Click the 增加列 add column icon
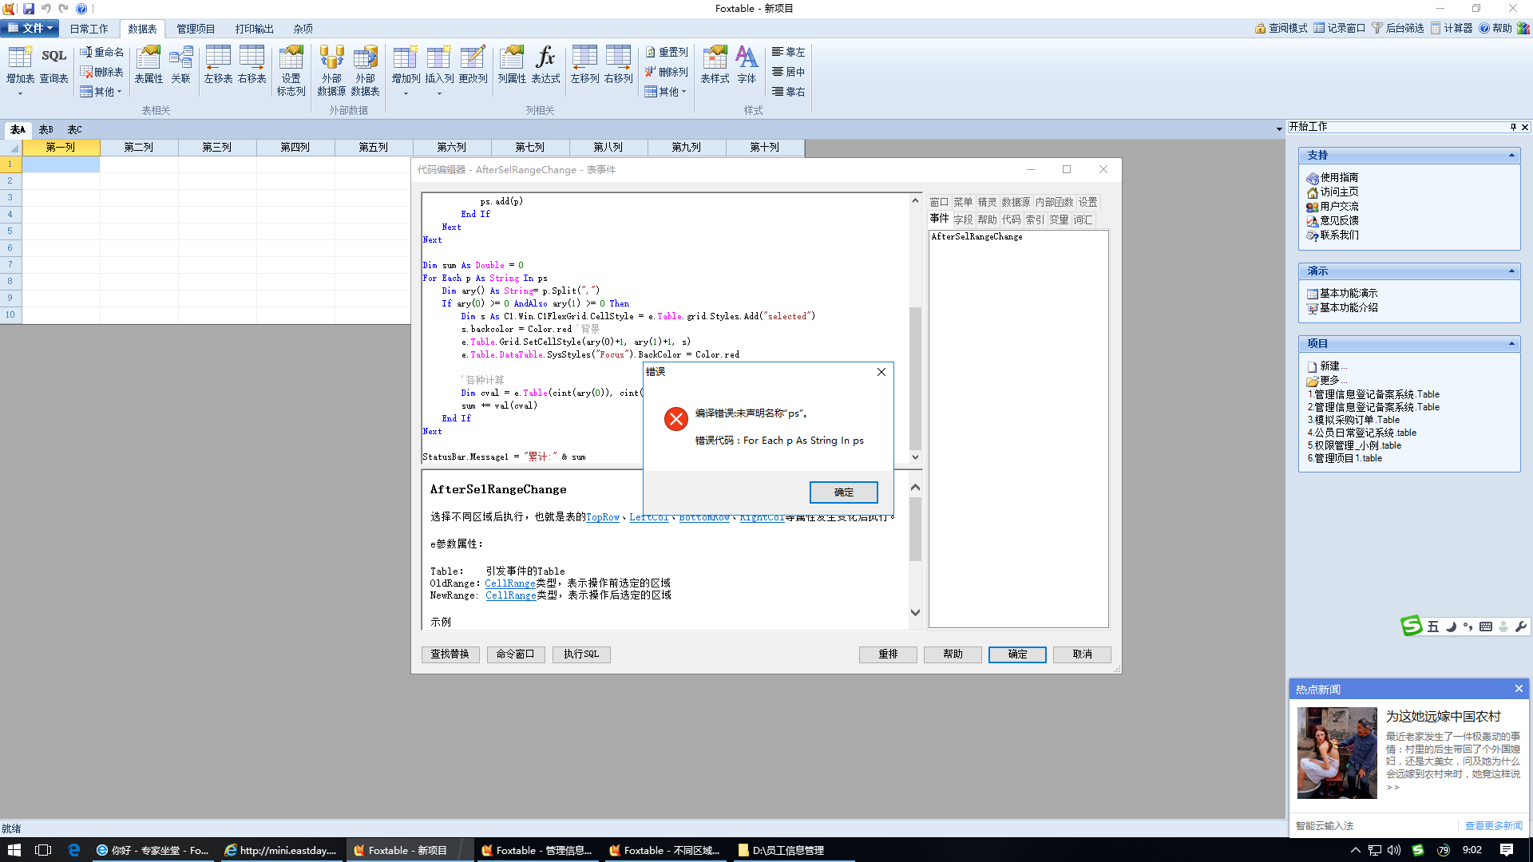The height and width of the screenshot is (862, 1533). [x=406, y=64]
